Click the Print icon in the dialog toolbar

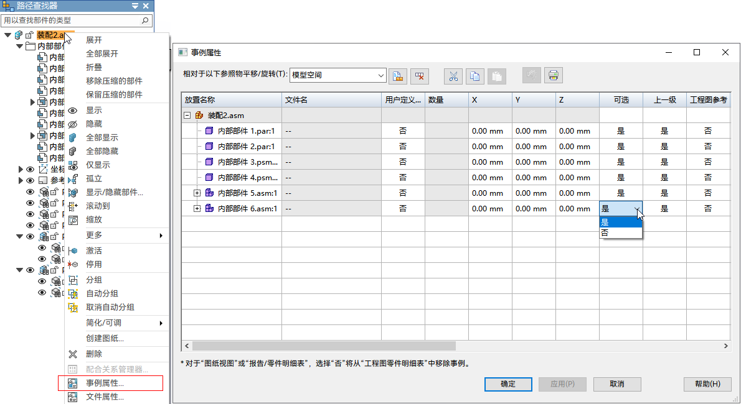tap(554, 75)
